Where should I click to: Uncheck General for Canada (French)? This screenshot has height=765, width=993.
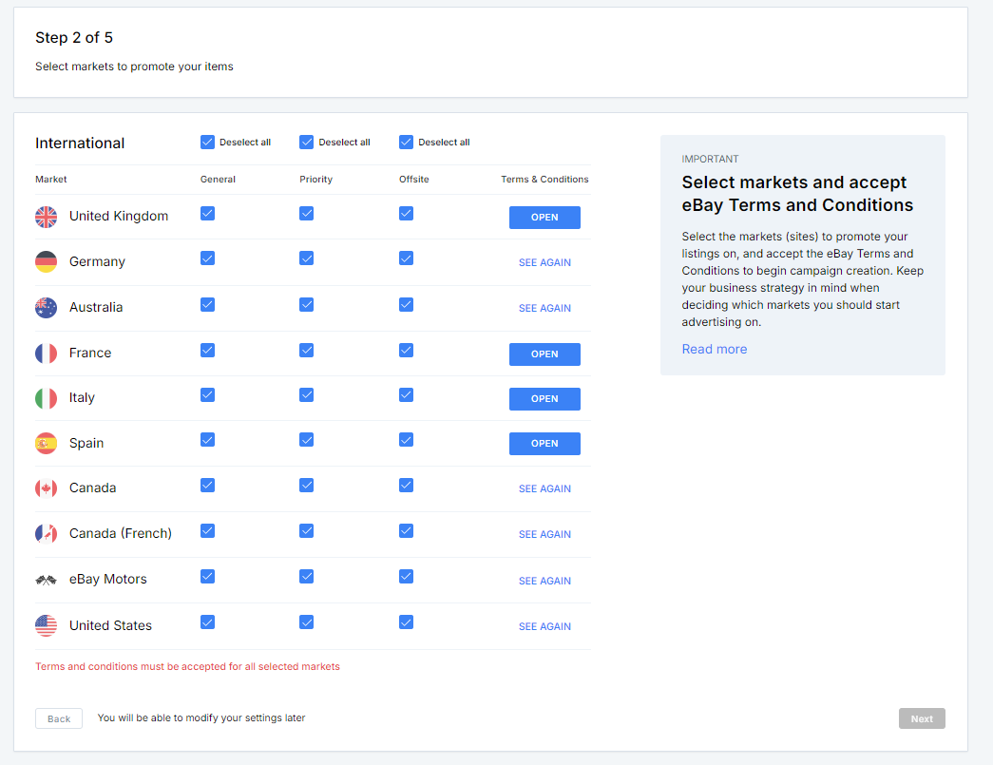pos(207,530)
